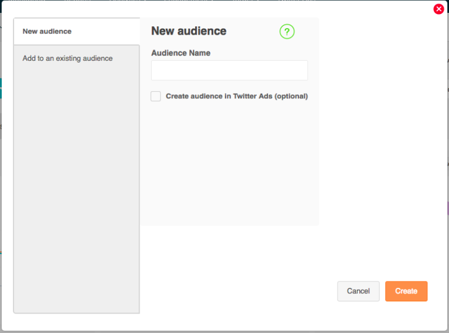Abort the dialog via Cancel

[x=358, y=291]
